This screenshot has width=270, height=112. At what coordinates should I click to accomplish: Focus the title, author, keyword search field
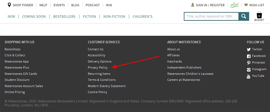click(211, 17)
